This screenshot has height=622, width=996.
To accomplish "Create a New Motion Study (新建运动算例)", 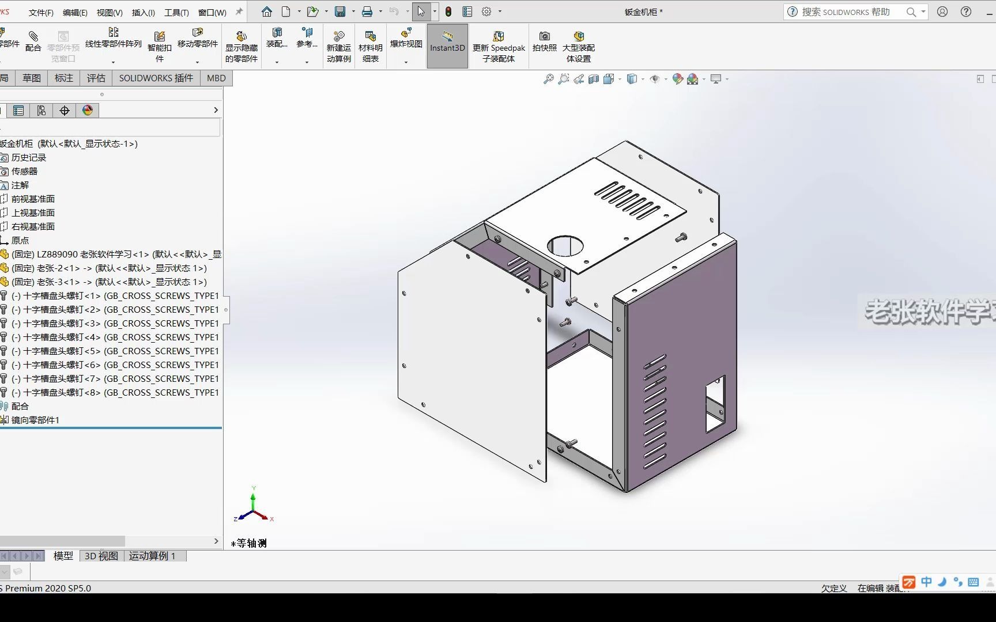I will pos(338,46).
